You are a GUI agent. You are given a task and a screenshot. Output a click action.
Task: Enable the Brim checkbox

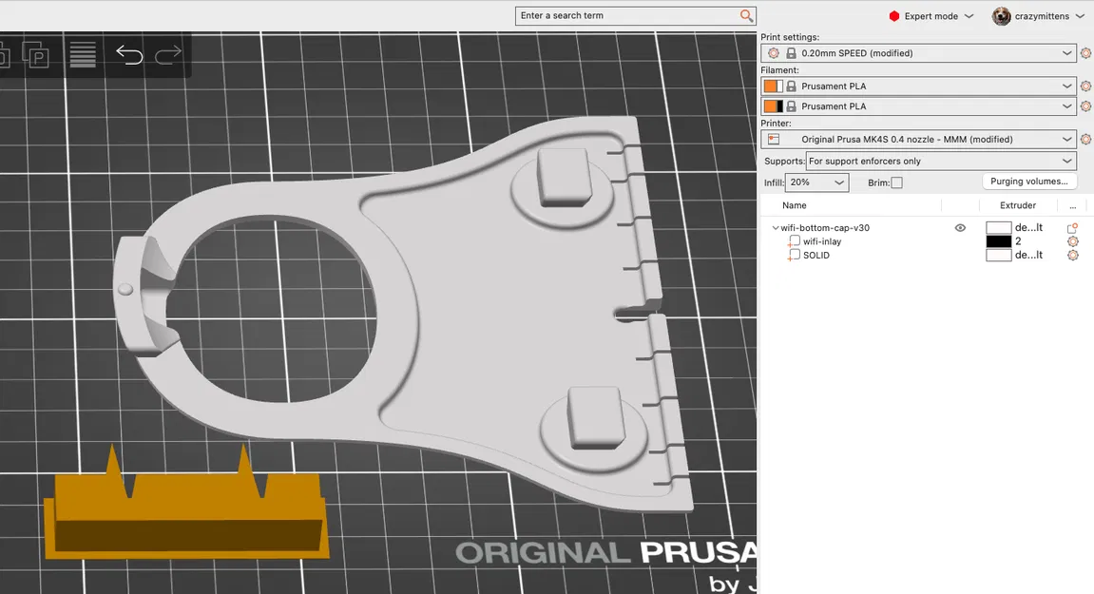[x=896, y=182]
